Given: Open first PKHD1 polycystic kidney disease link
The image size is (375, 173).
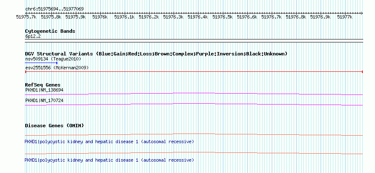Looking at the screenshot, I should pos(109,142).
